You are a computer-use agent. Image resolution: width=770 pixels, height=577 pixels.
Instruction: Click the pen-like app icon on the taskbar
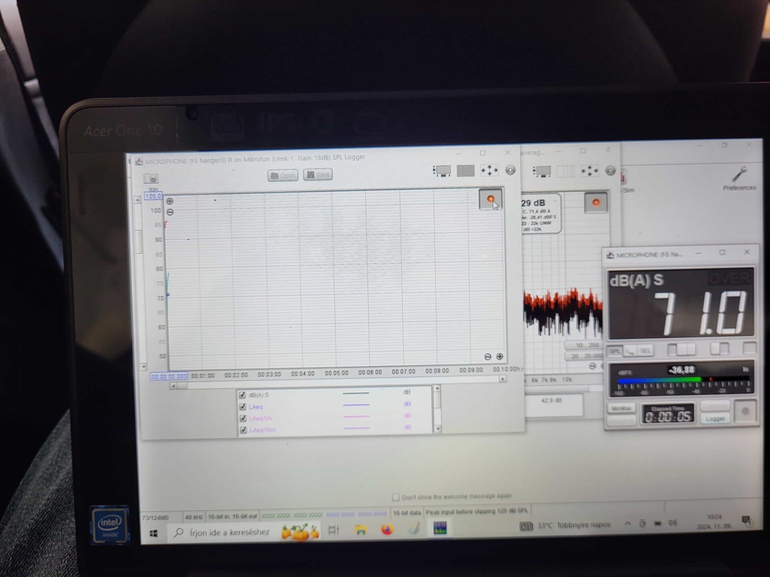pyautogui.click(x=414, y=529)
